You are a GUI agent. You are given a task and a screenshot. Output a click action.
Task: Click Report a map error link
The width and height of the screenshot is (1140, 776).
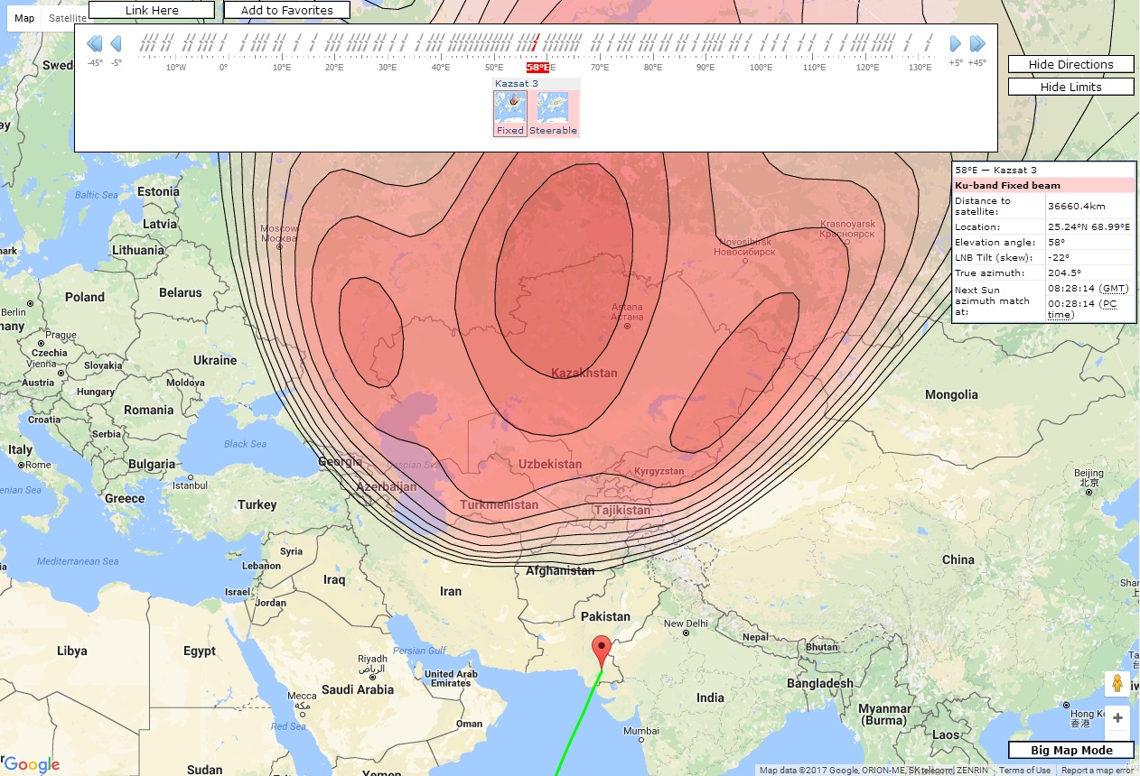[1098, 771]
